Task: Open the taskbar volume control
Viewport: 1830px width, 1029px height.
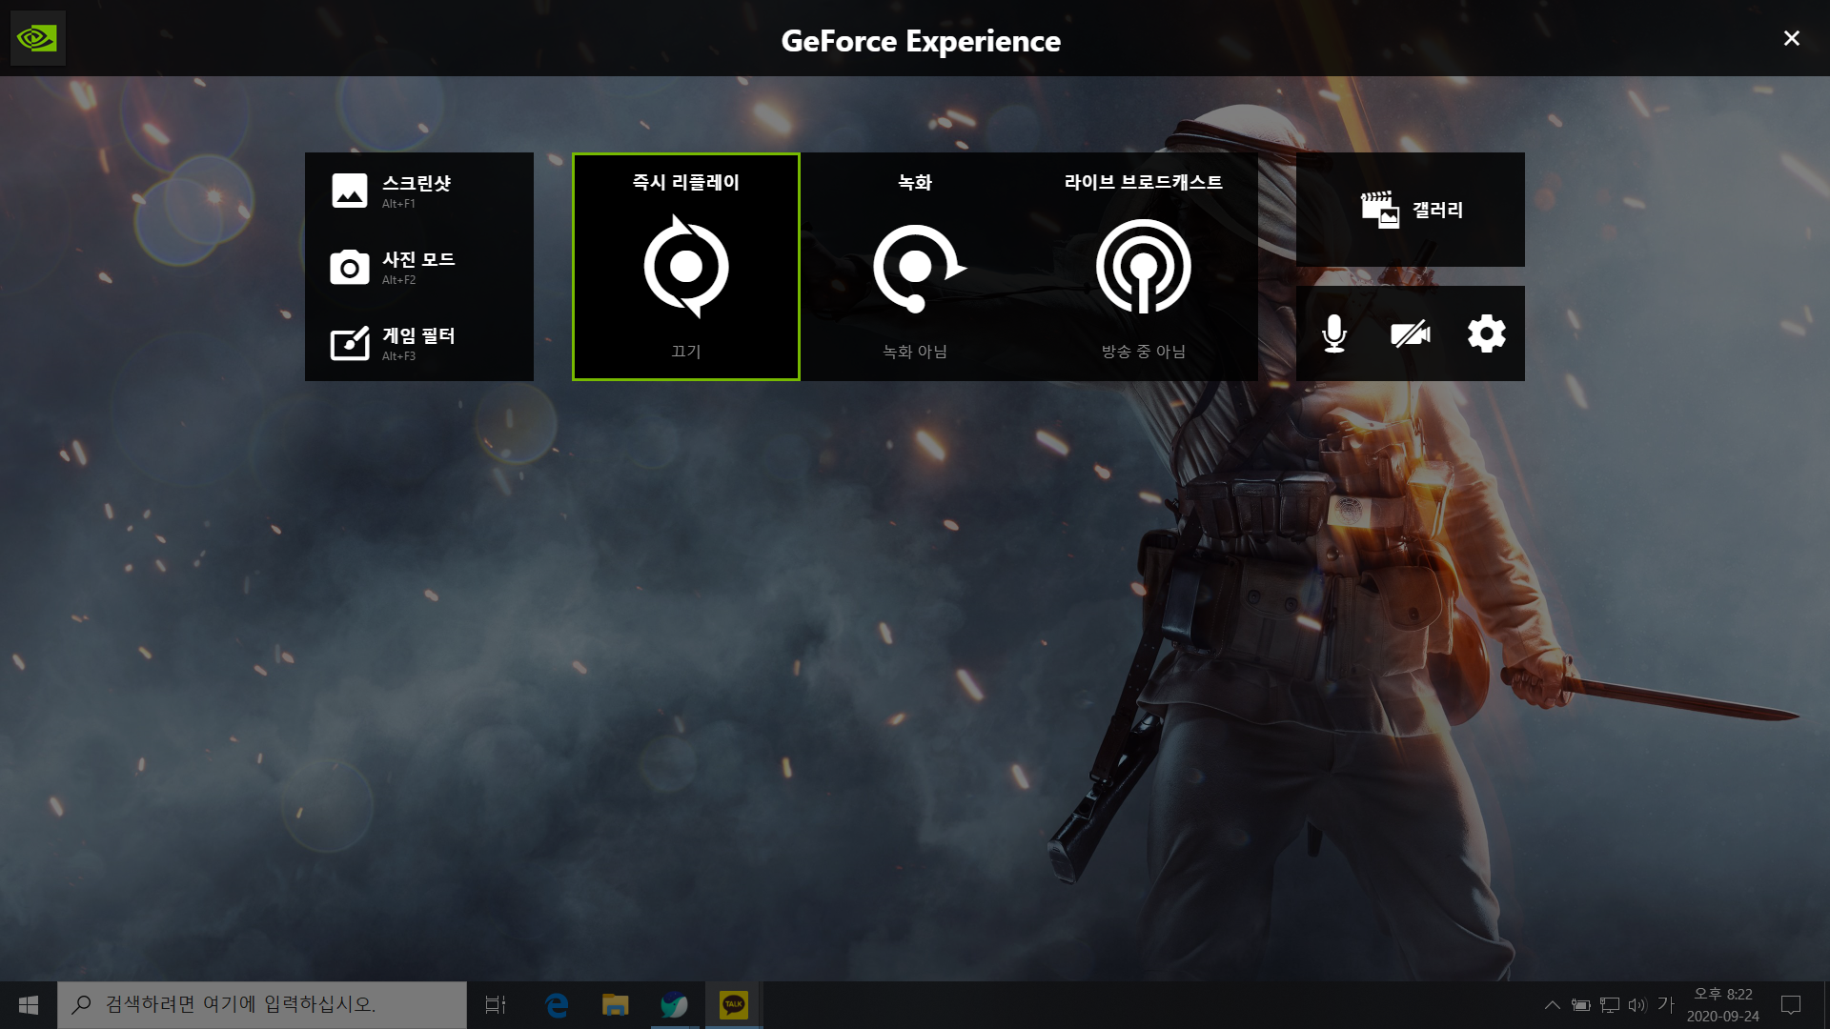Action: point(1637,1004)
